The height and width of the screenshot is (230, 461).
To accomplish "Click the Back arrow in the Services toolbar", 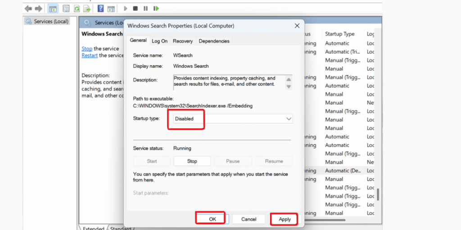I will pos(28,9).
